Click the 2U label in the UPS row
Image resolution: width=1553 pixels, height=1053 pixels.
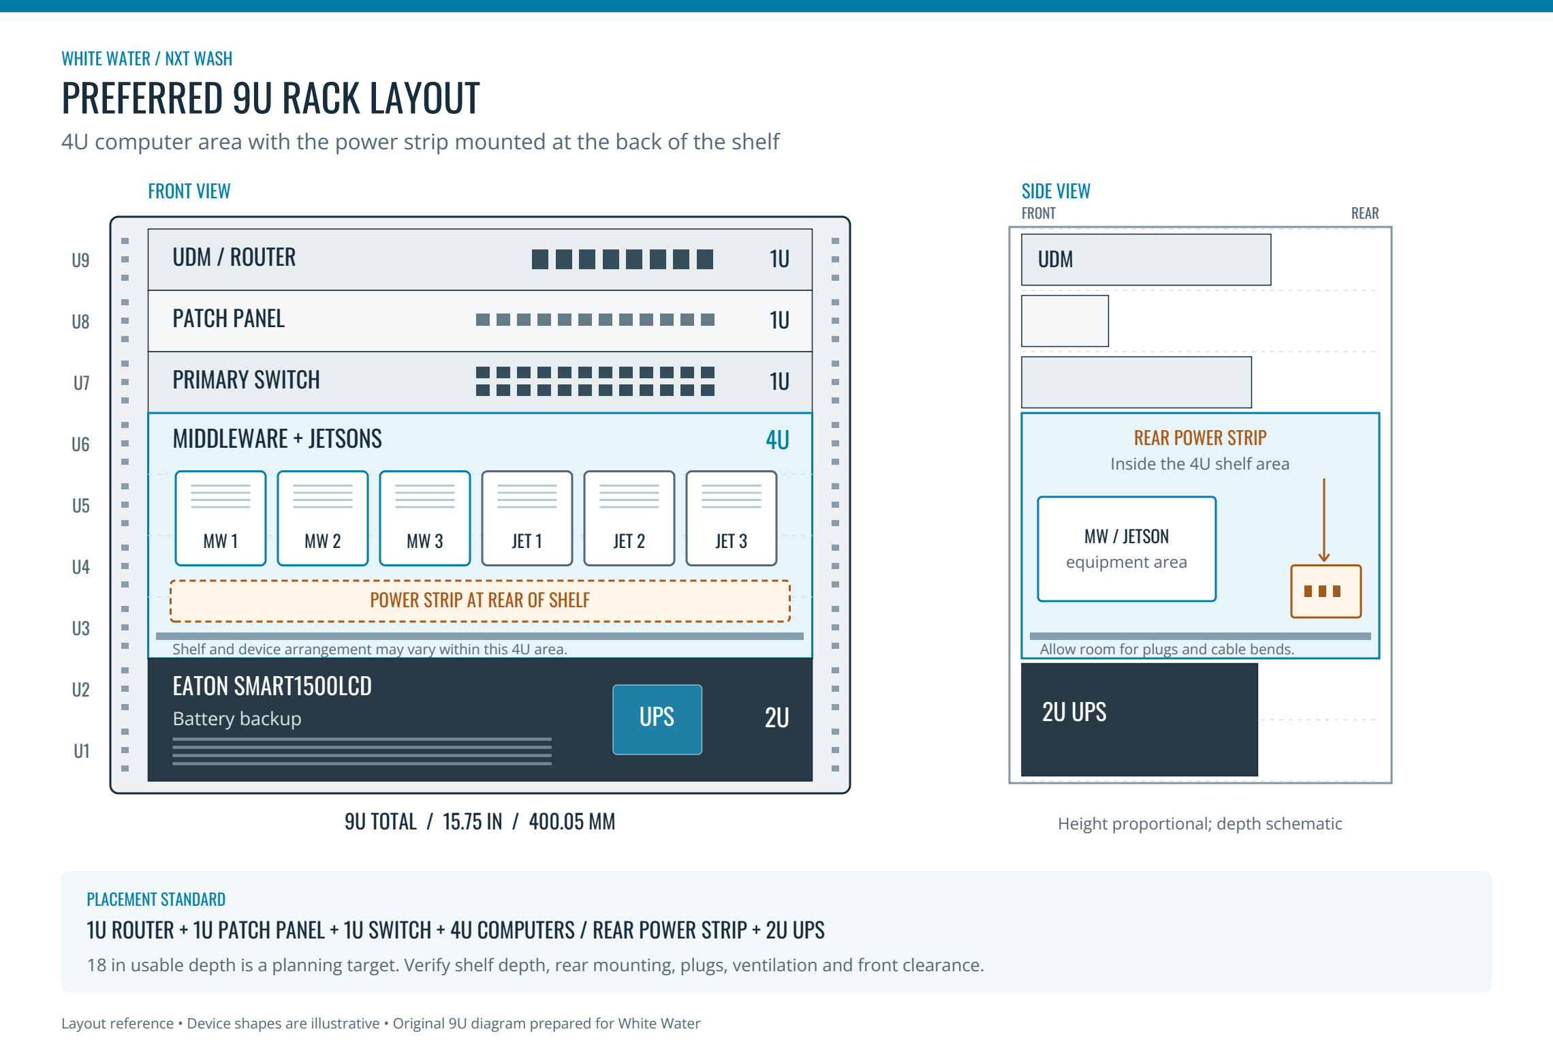pos(776,718)
